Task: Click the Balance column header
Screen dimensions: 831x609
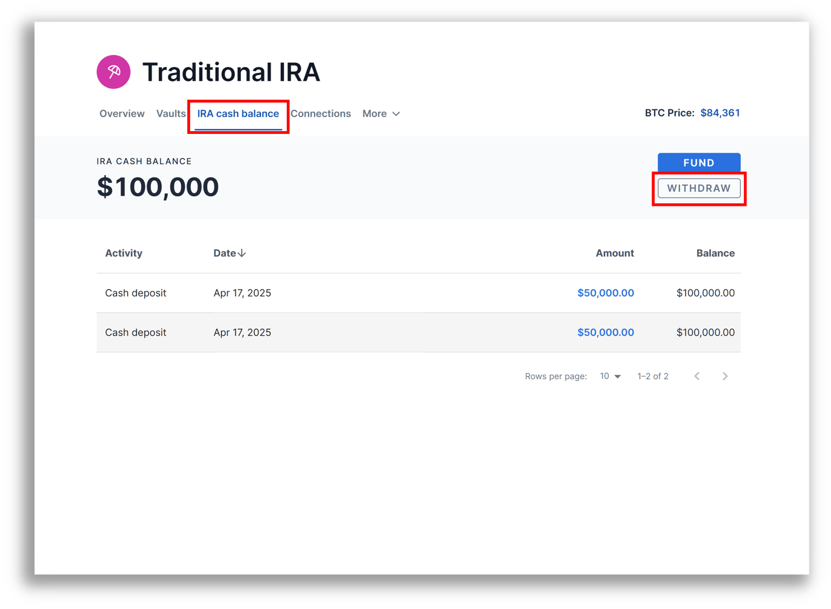Action: click(x=715, y=253)
